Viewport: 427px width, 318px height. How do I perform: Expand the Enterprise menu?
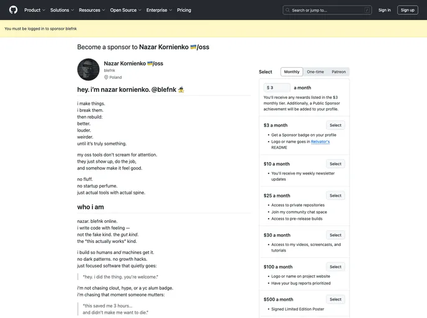(x=159, y=10)
